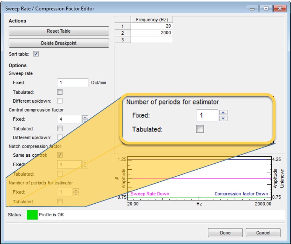291x244 pixels.
Task: Uncheck the Sort table checkbox
Action: (36, 54)
